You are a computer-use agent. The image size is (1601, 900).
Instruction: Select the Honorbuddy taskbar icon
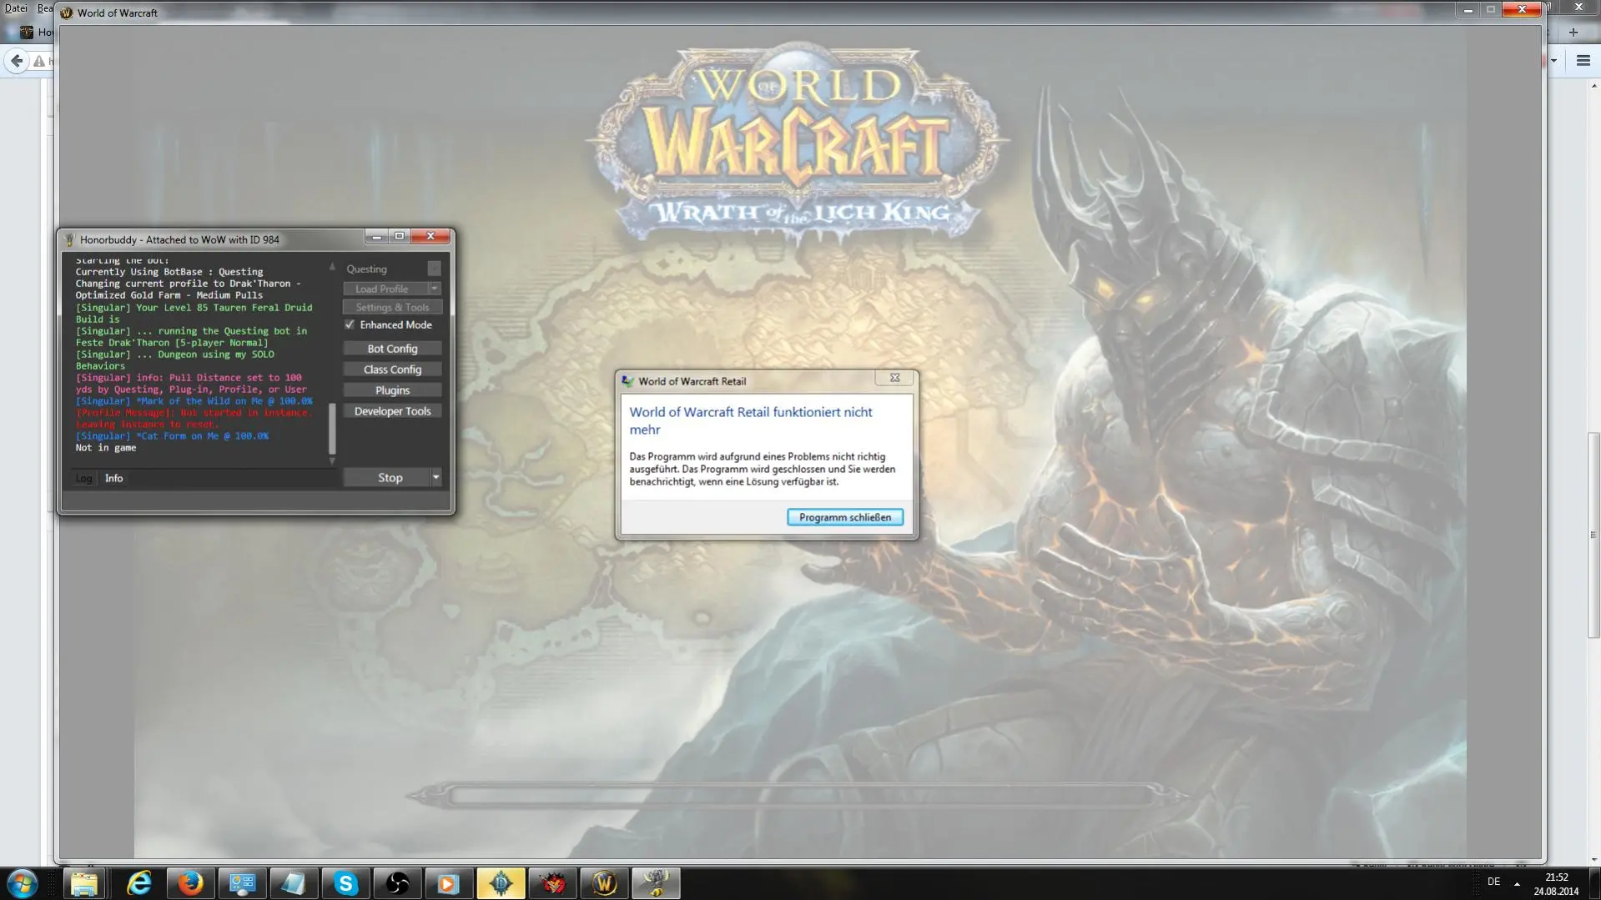click(656, 883)
